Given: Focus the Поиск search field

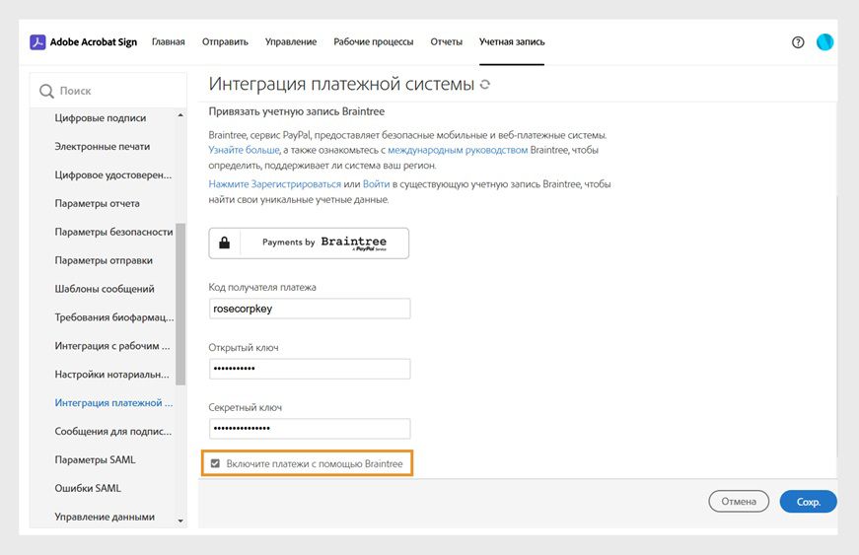Looking at the screenshot, I should [x=107, y=91].
